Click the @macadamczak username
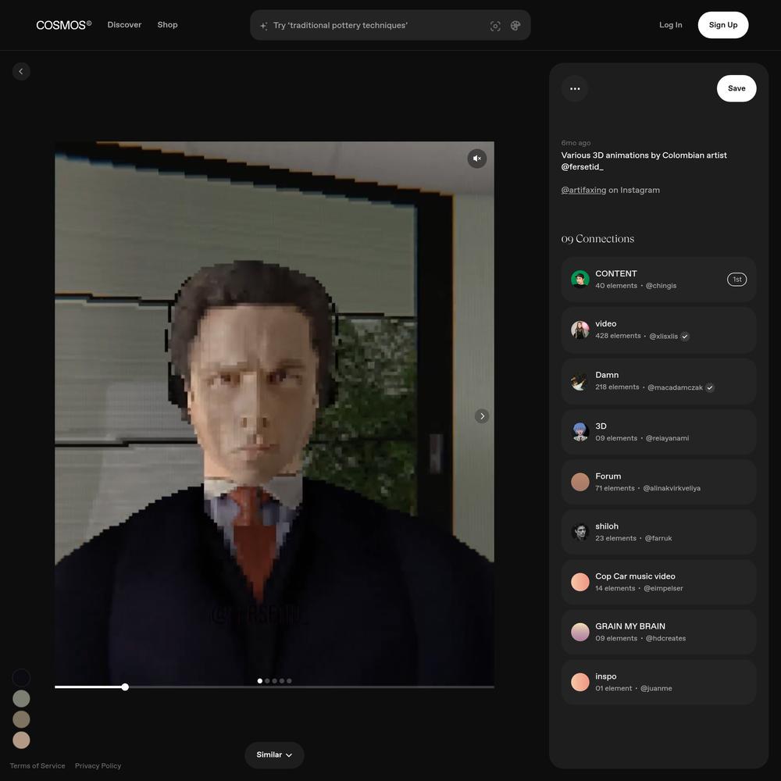The image size is (781, 781). tap(675, 387)
